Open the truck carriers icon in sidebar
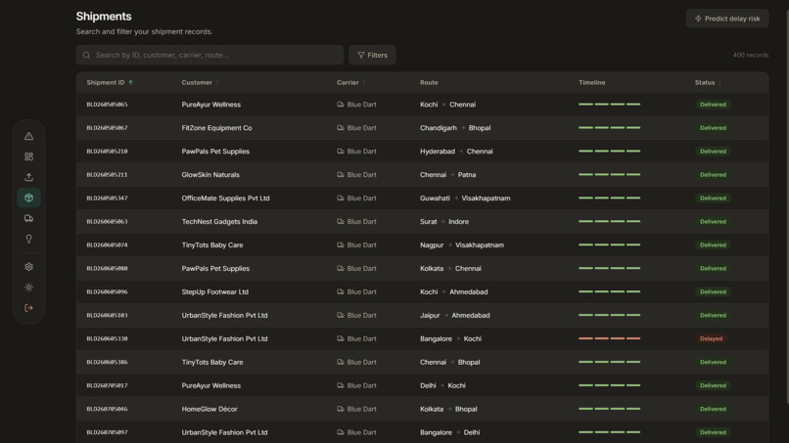The height and width of the screenshot is (443, 789). tap(28, 218)
